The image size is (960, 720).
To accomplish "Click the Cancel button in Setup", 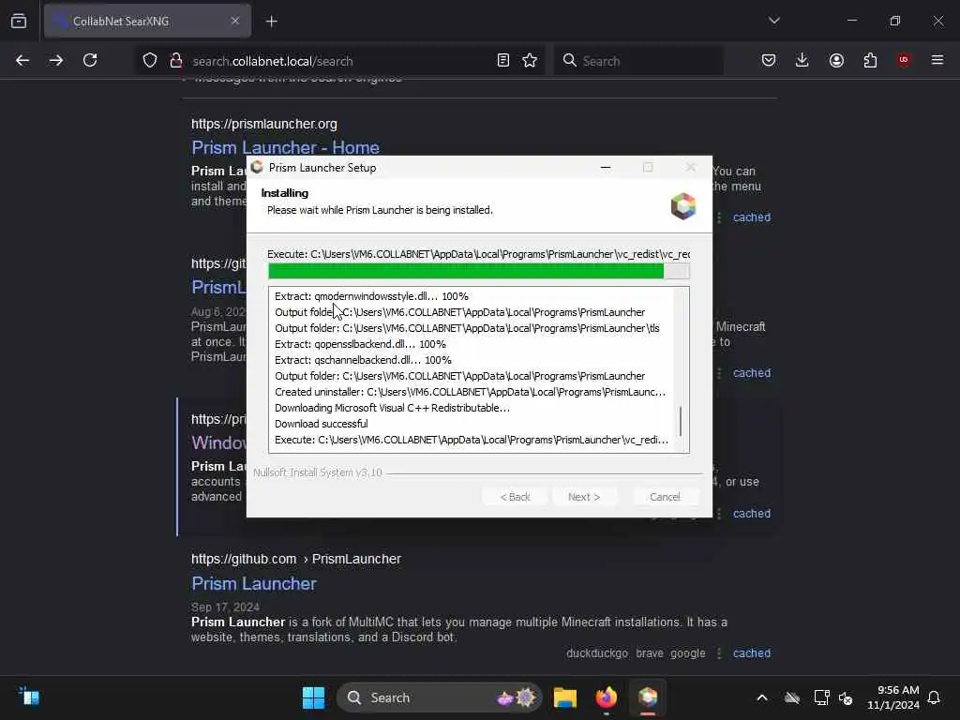I will pyautogui.click(x=665, y=497).
